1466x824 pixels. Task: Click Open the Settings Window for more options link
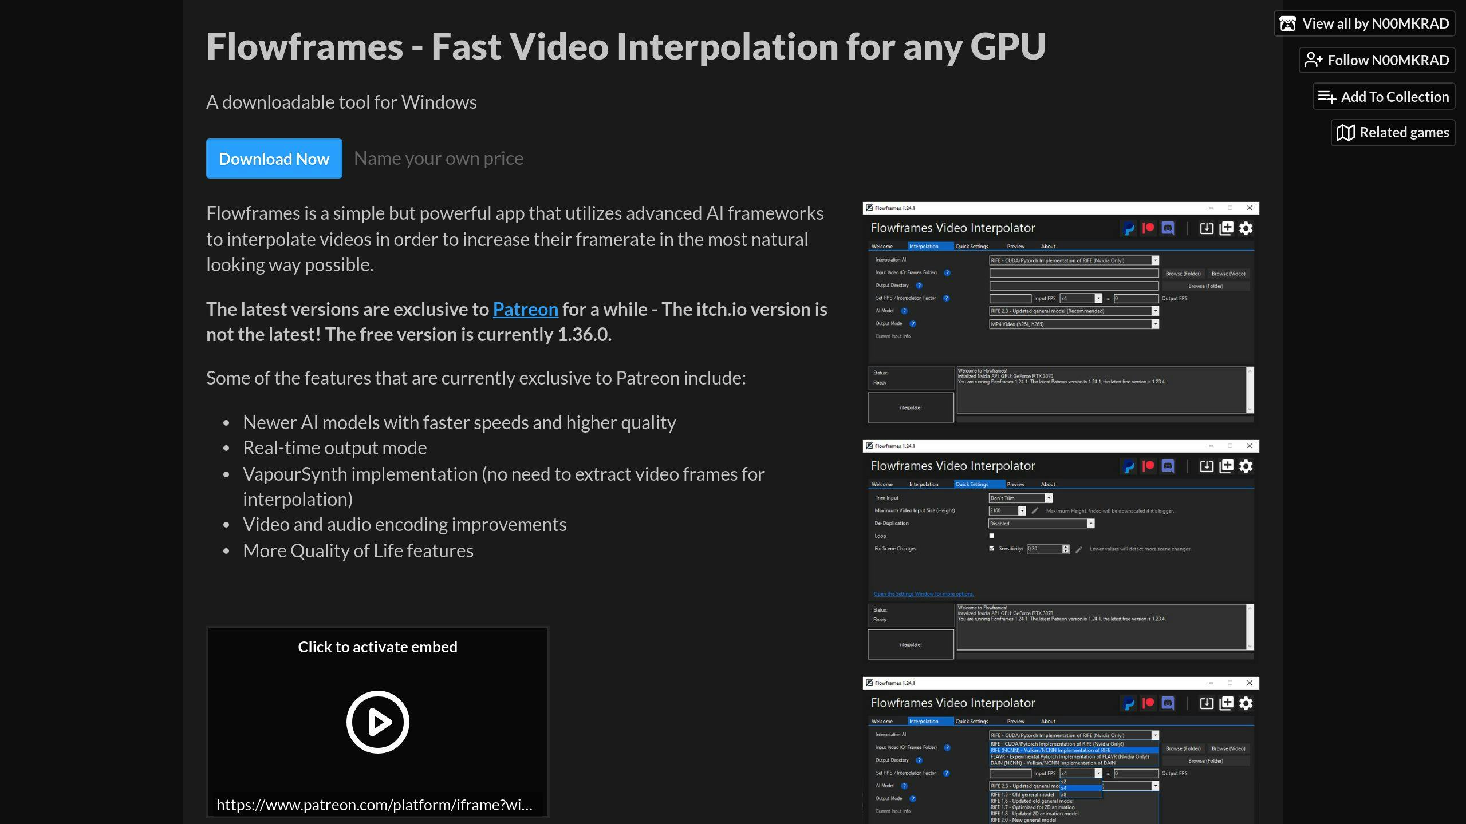(924, 594)
